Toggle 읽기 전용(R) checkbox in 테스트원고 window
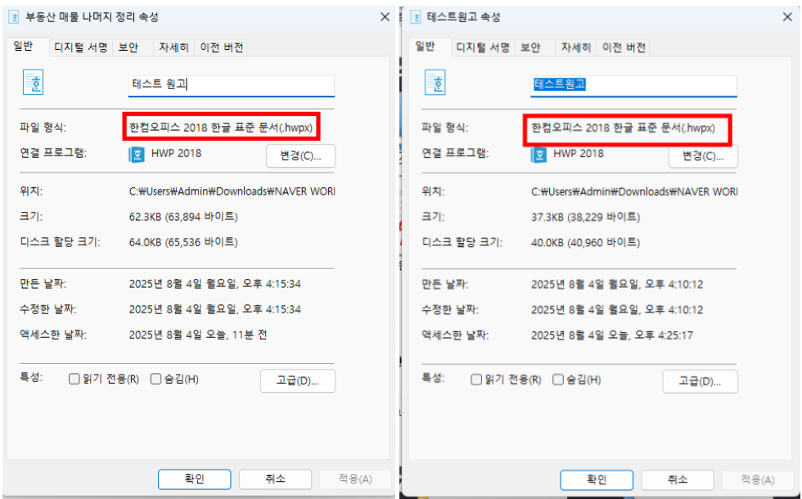The image size is (802, 499). [476, 380]
